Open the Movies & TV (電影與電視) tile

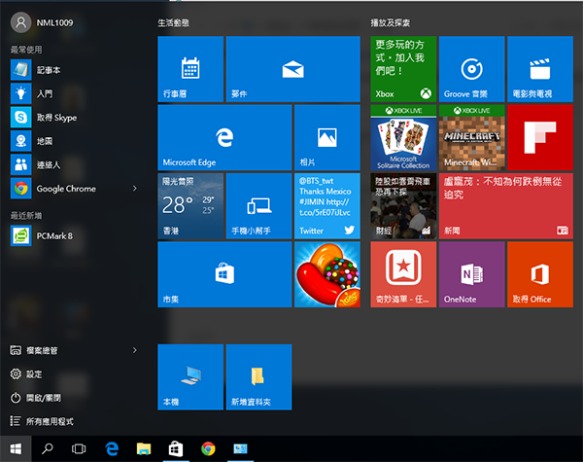click(540, 69)
